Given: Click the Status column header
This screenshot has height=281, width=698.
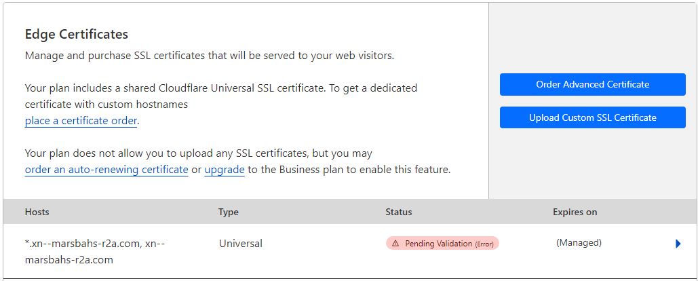Looking at the screenshot, I should (x=399, y=212).
